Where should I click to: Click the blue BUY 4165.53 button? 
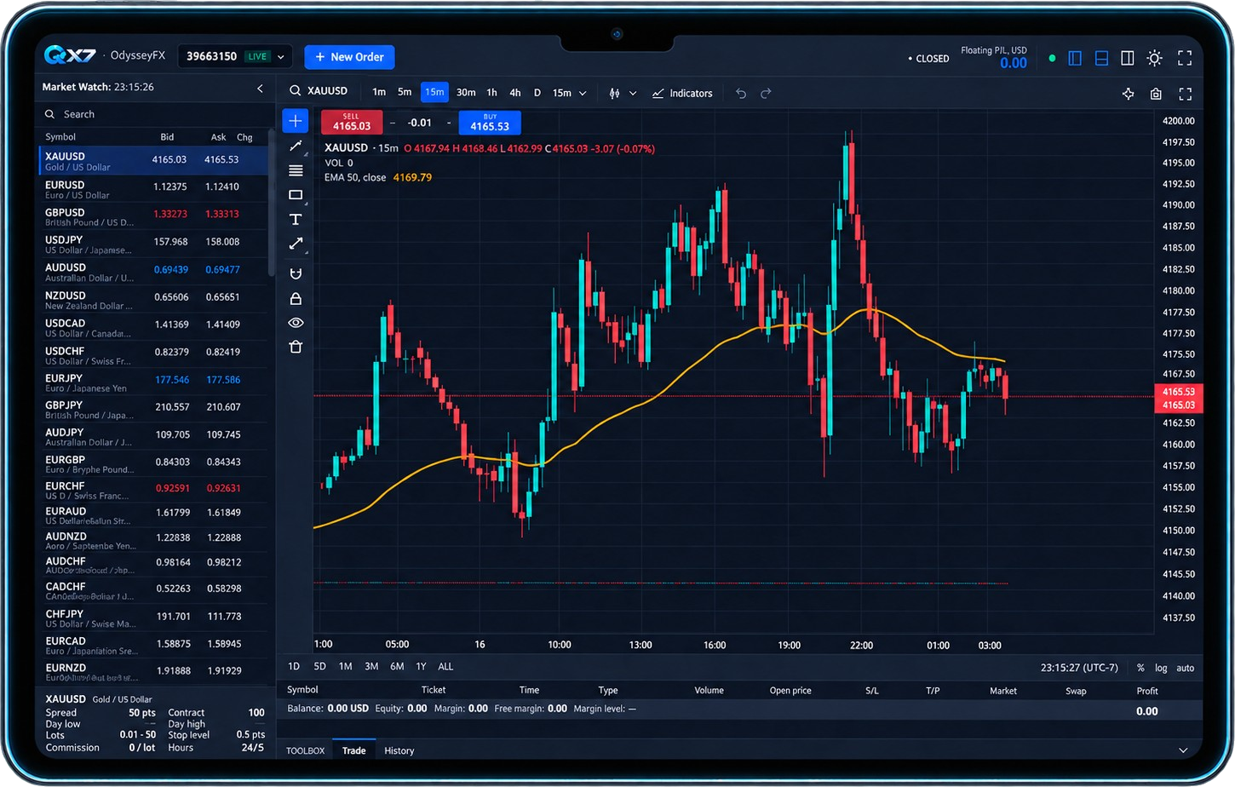[x=490, y=123]
